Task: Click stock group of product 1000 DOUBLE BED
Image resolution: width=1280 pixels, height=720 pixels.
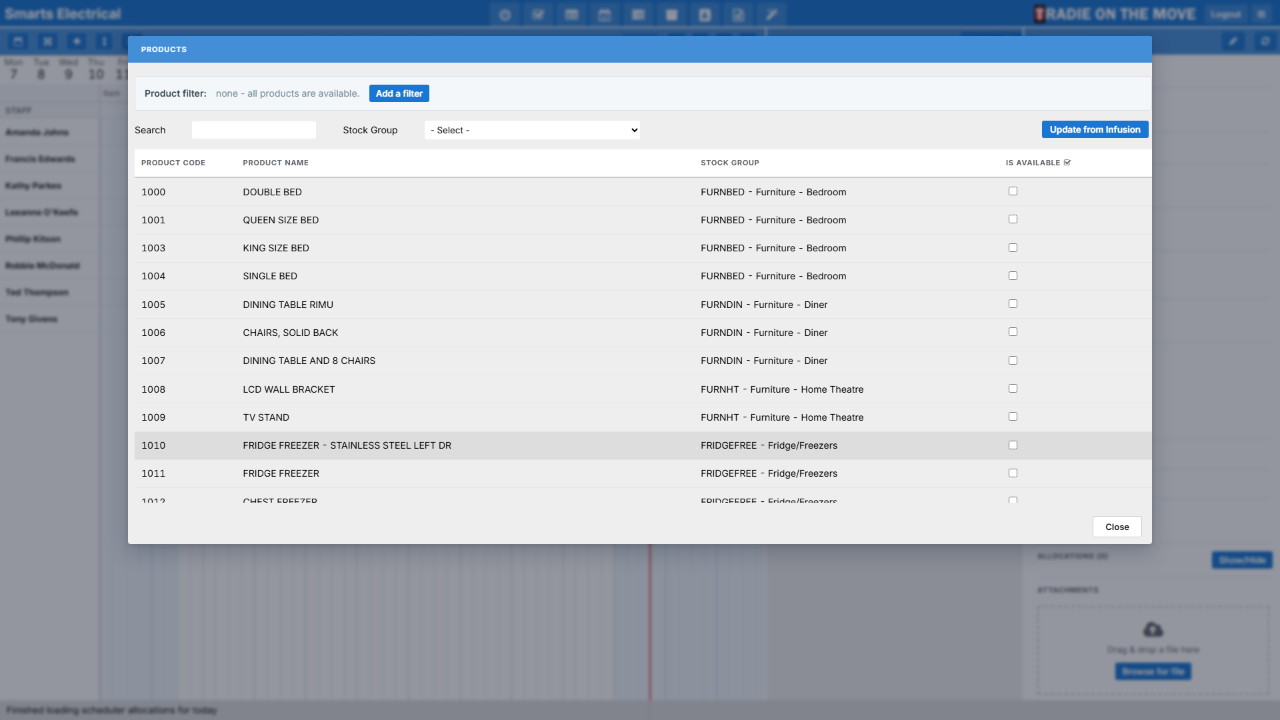Action: 773,192
